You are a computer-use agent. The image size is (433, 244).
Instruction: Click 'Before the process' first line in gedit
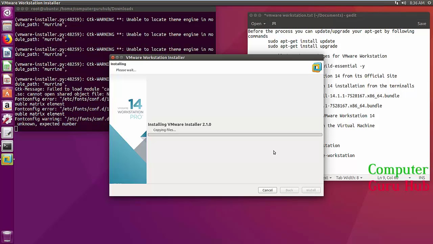tap(331, 31)
